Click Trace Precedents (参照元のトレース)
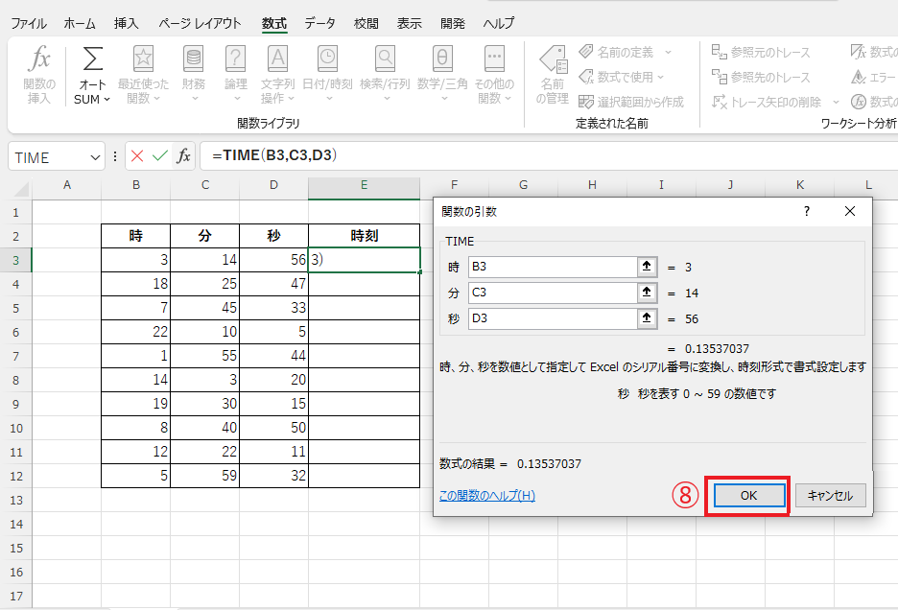 (761, 52)
